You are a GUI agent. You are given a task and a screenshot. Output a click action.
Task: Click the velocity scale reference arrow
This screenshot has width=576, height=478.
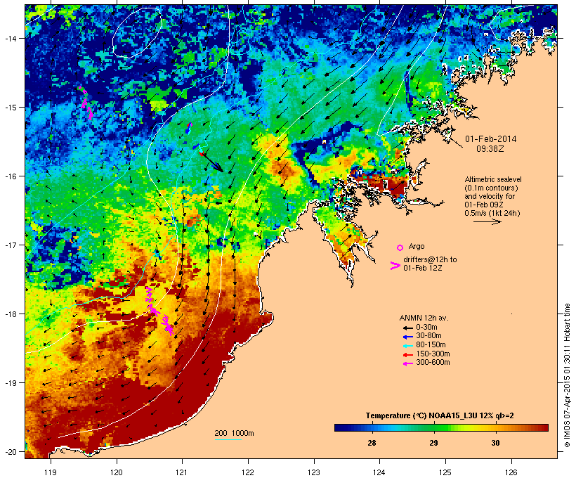[487, 221]
